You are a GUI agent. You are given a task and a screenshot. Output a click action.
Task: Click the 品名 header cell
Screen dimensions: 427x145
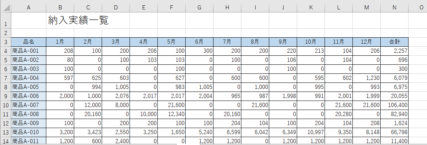point(29,42)
